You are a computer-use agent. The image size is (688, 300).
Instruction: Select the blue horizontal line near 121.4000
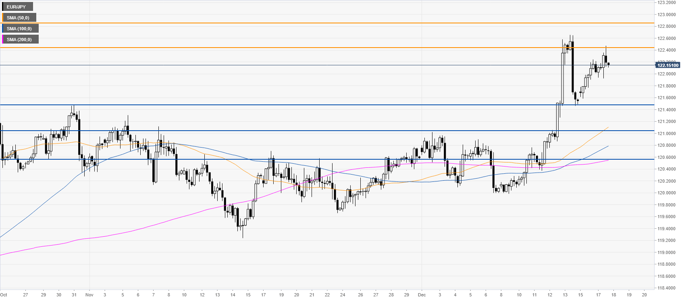pos(322,105)
